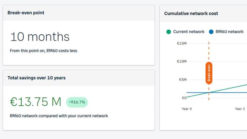Select the 'RM60 network' legend label
This screenshot has height=139, width=247.
tap(230, 32)
